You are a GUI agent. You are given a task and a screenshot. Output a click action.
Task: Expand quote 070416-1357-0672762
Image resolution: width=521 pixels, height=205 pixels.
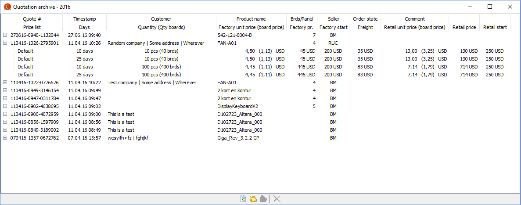pyautogui.click(x=5, y=138)
